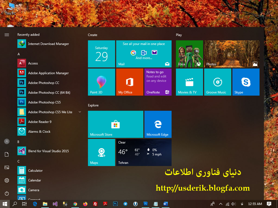The width and height of the screenshot is (278, 208).
Task: Open Adobe Photoshop CC app entry
Action: pyautogui.click(x=49, y=83)
